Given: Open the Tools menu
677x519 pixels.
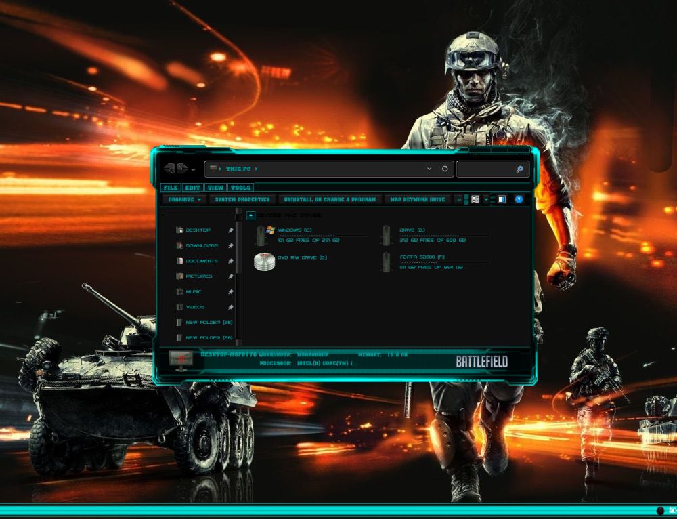Looking at the screenshot, I should pyautogui.click(x=240, y=187).
